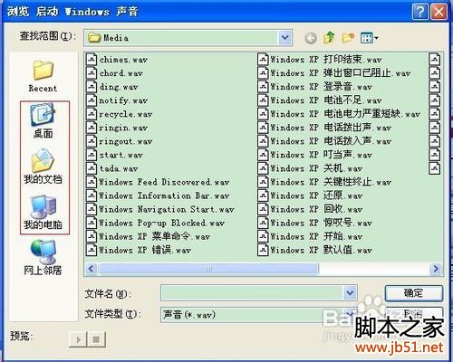
Task: Select the chord.wav file
Action: 115,73
